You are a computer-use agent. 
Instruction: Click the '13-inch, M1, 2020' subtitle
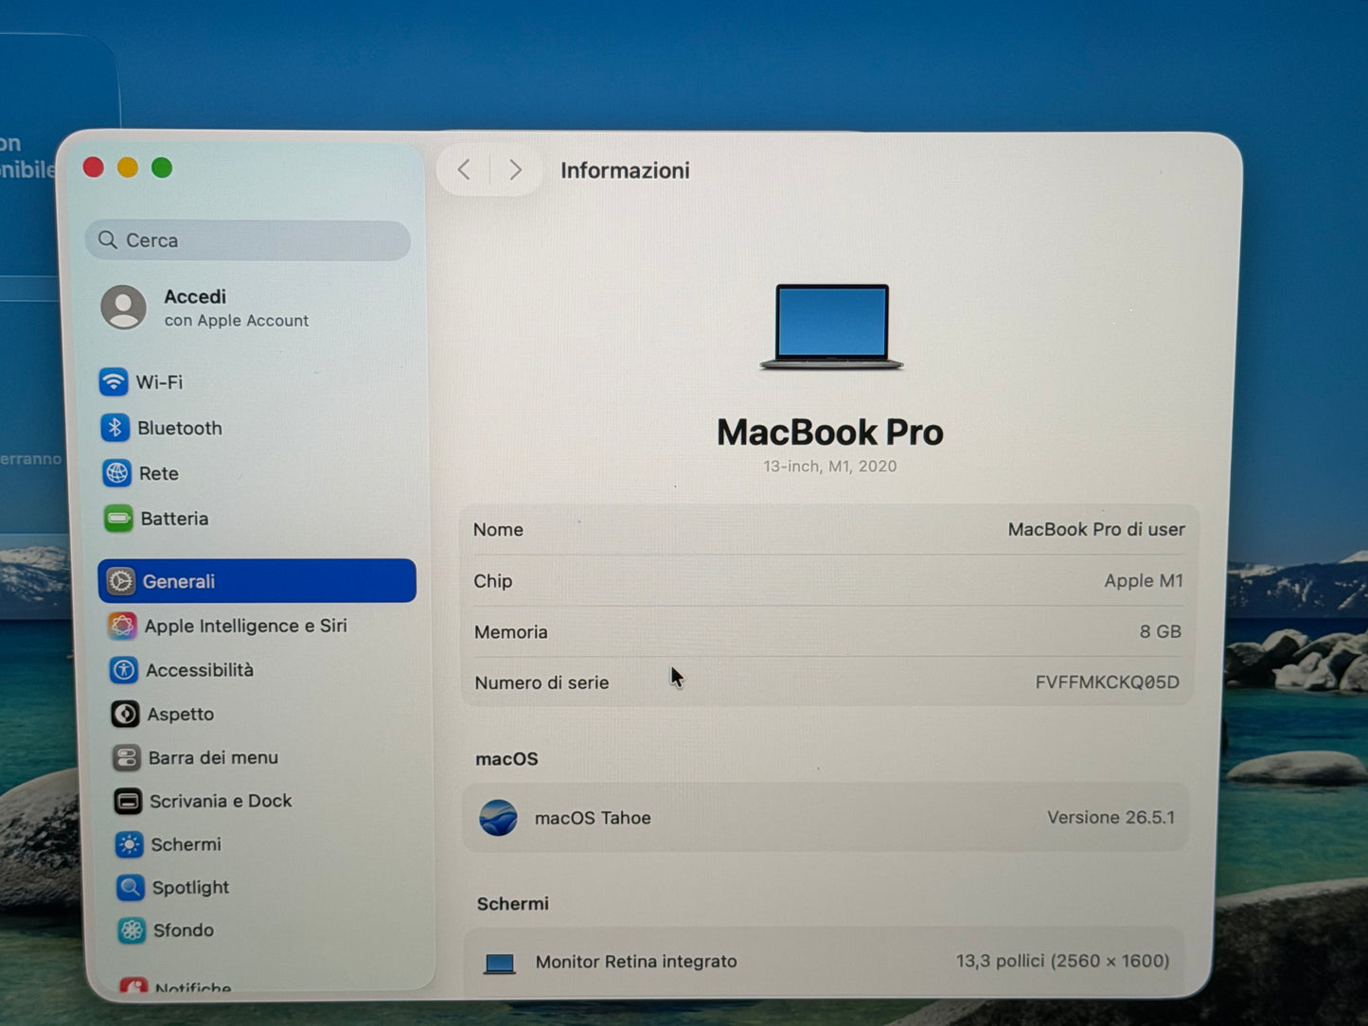[830, 466]
